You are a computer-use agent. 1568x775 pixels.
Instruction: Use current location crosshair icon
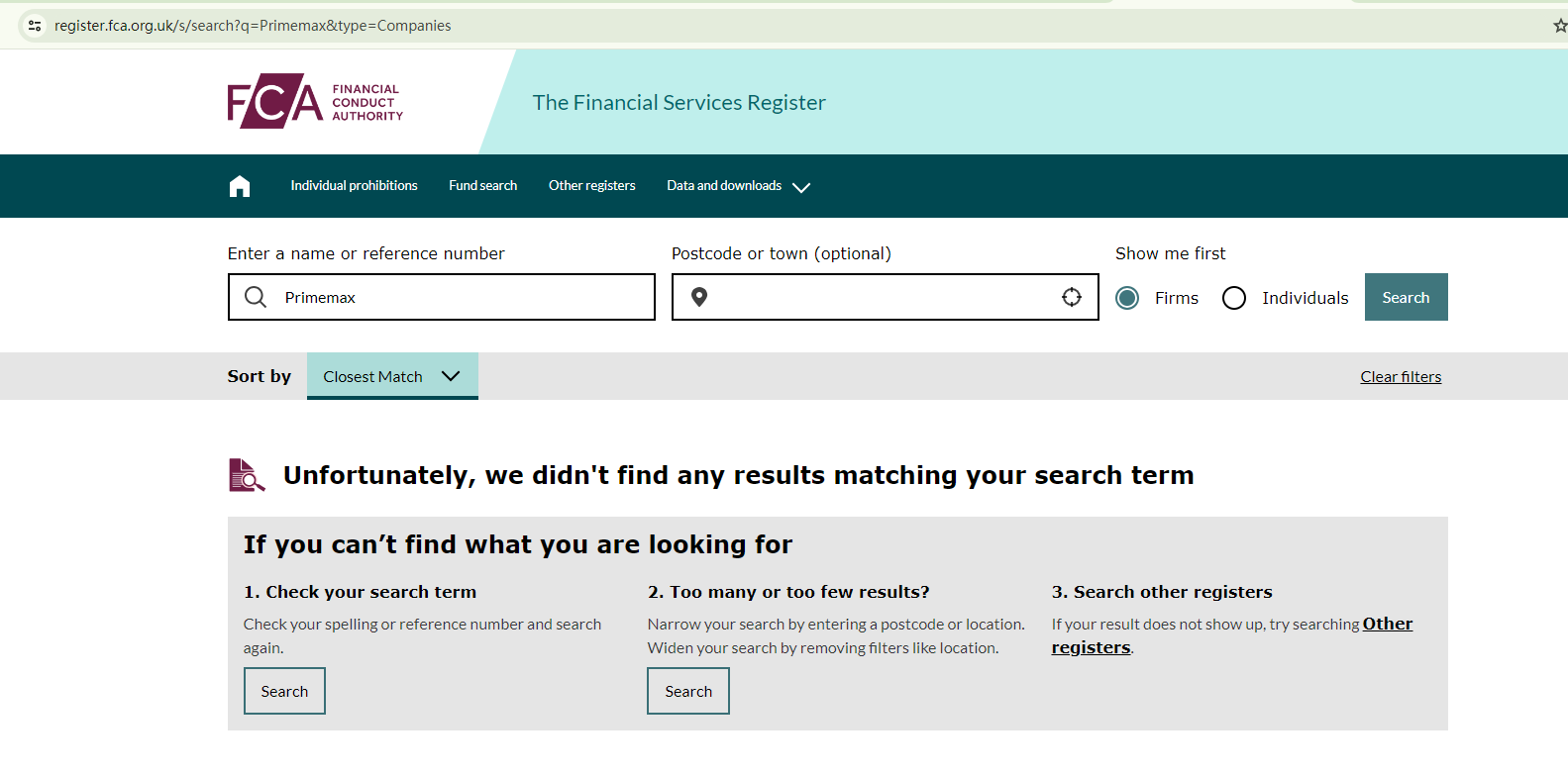point(1072,297)
